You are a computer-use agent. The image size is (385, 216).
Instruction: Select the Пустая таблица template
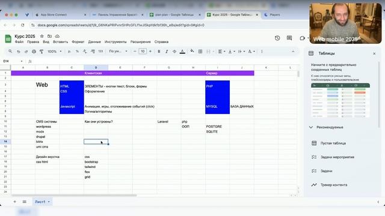pos(333,143)
